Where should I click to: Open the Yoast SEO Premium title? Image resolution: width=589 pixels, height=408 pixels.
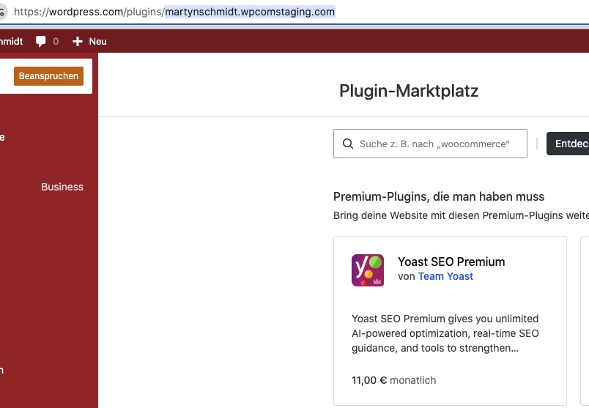451,262
